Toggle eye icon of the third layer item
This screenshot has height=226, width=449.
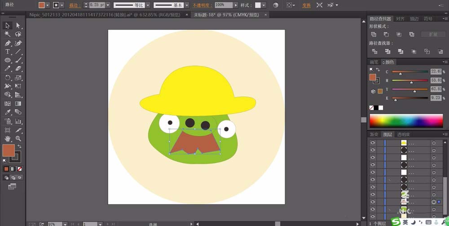[373, 158]
